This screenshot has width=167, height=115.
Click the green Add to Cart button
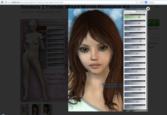coord(154,22)
